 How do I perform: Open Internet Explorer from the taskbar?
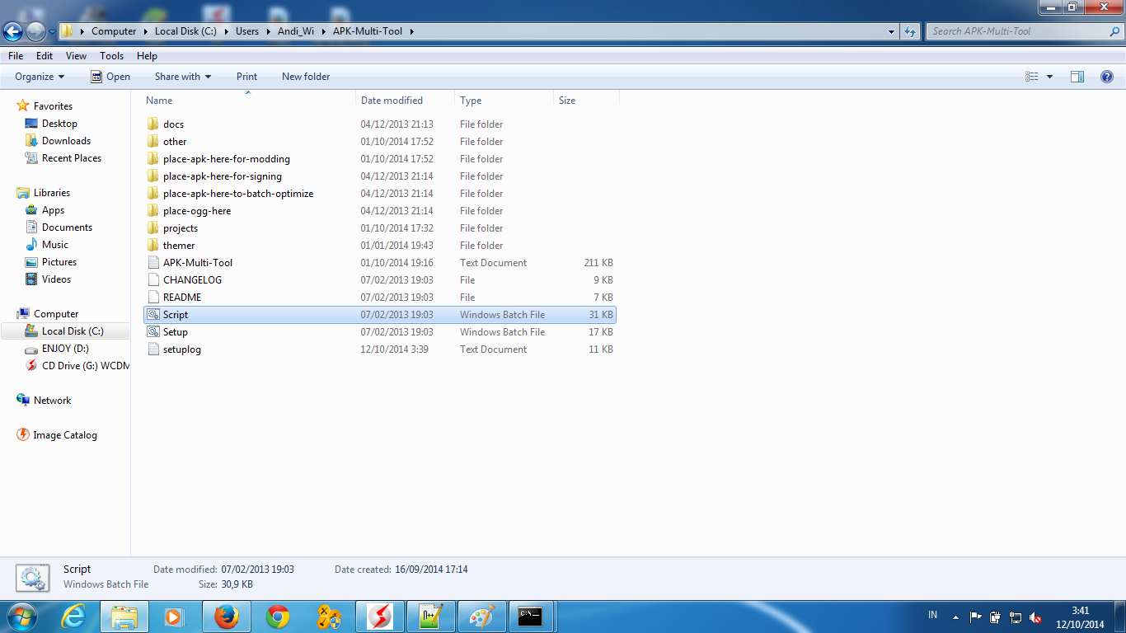point(73,617)
